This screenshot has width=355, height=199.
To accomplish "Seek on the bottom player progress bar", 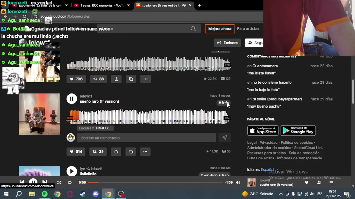I will (x=155, y=182).
